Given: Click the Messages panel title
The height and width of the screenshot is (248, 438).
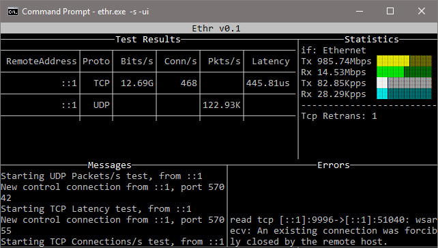Looking at the screenshot, I should point(109,165).
